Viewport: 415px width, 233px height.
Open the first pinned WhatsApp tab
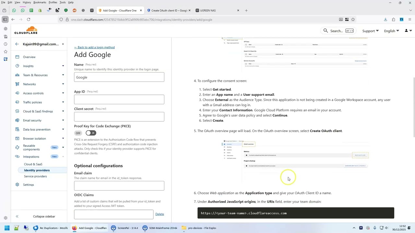tap(14, 10)
